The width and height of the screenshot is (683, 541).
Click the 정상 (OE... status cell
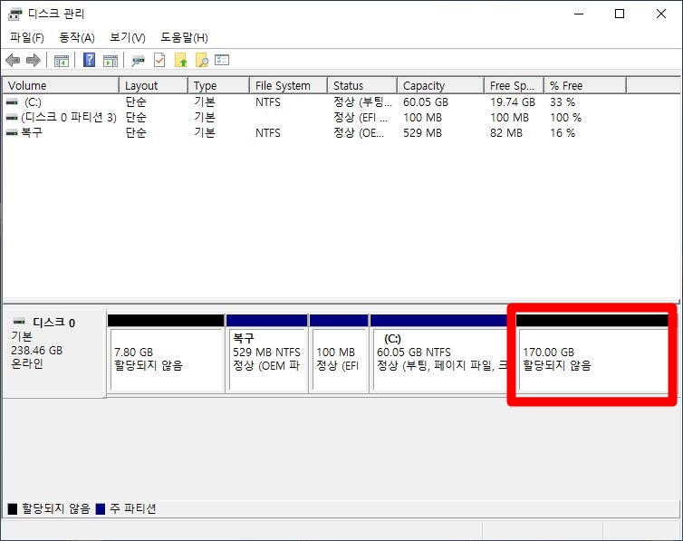[x=359, y=133]
